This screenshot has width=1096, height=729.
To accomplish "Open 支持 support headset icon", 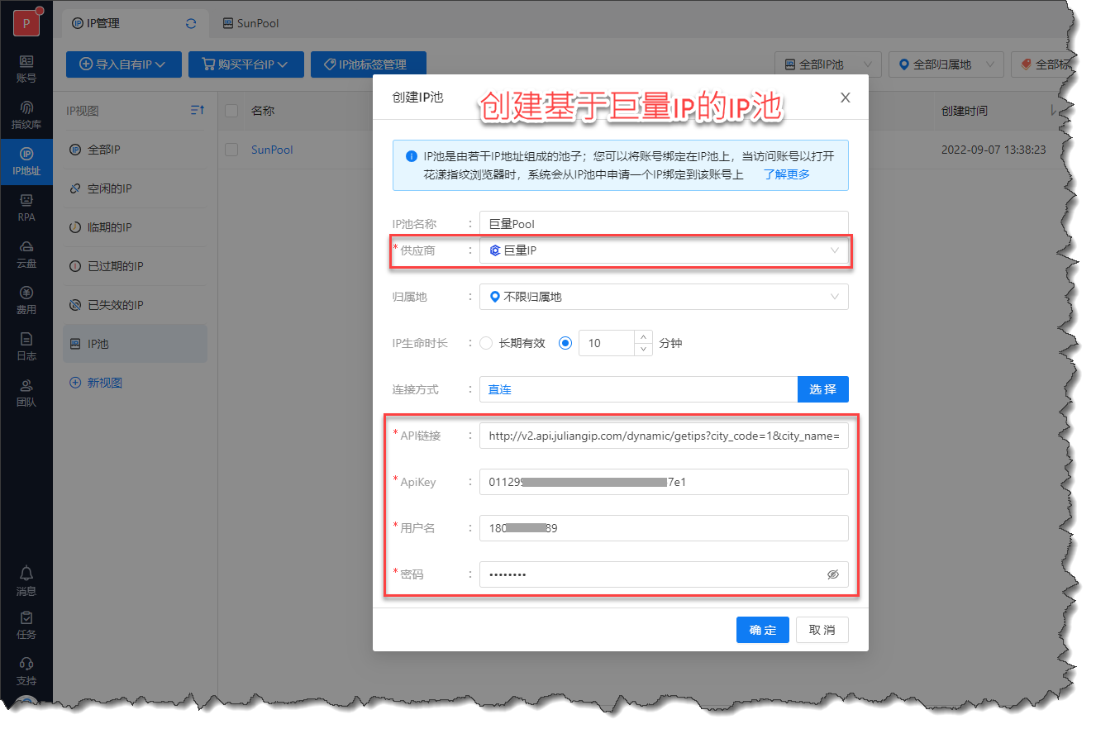I will pyautogui.click(x=26, y=671).
